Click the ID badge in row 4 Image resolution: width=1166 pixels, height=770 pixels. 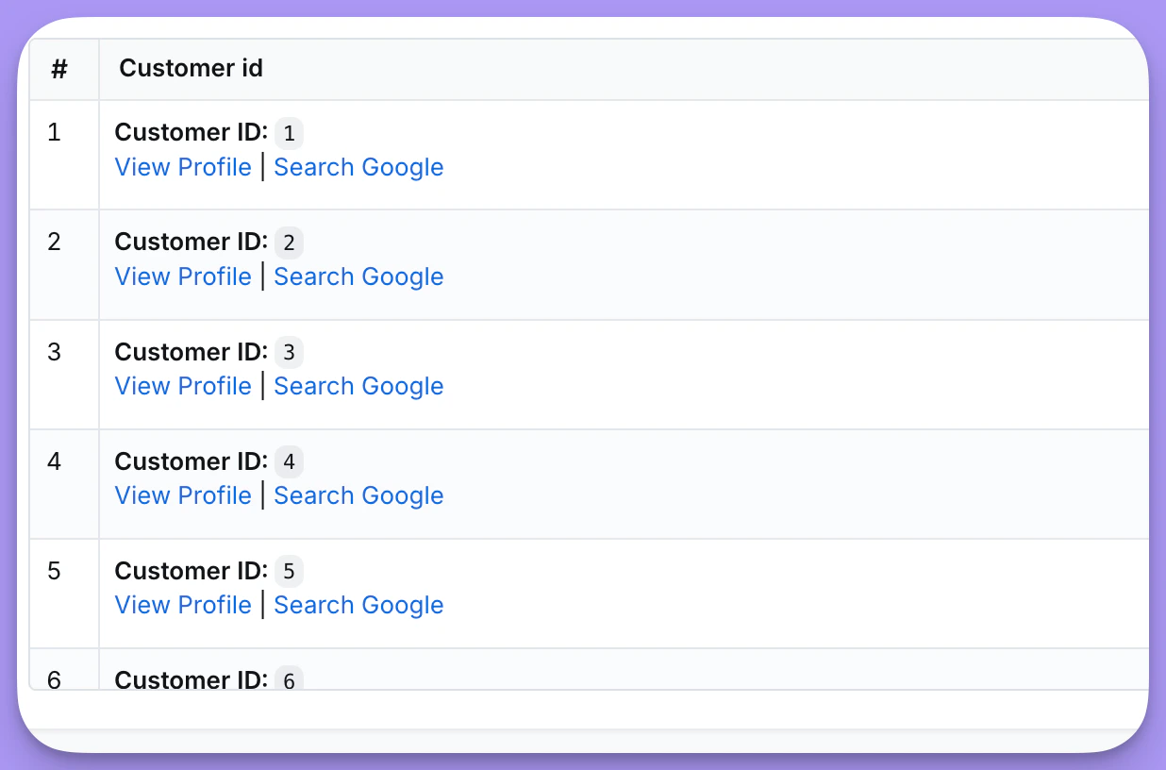(x=289, y=461)
